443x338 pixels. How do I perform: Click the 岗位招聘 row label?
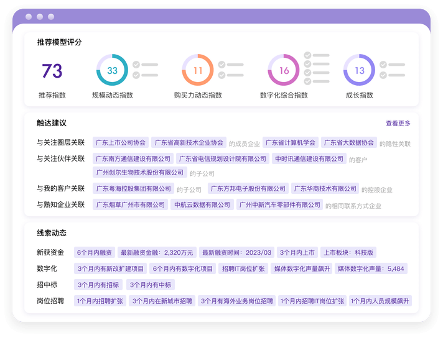[x=50, y=301]
